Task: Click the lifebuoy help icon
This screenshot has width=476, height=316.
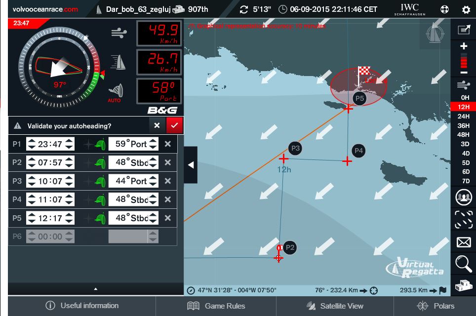Action: coord(445,9)
